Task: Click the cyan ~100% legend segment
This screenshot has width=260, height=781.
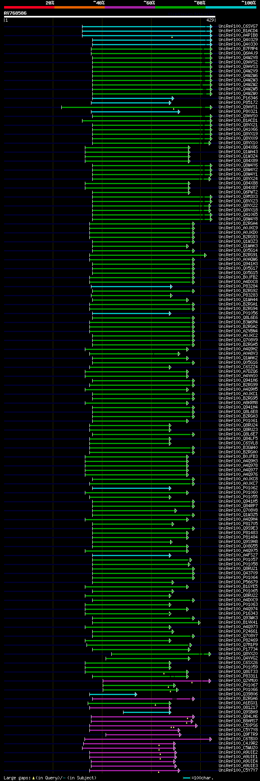Action: pos(231,7)
